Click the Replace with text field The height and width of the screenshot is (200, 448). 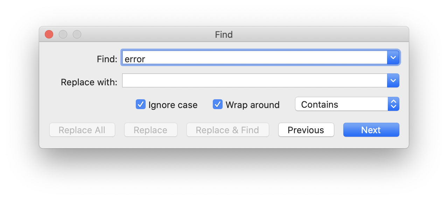(254, 81)
